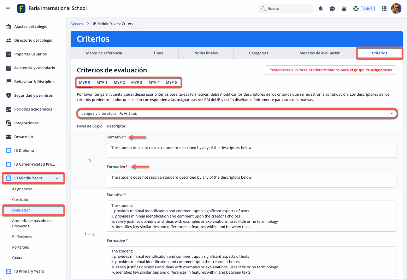Click the level 0 Sumativo descriptor textbox
Image resolution: width=407 pixels, height=280 pixels.
(x=251, y=150)
